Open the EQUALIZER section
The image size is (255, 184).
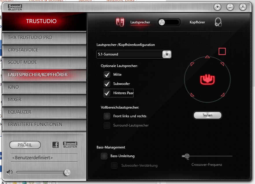[44, 112]
